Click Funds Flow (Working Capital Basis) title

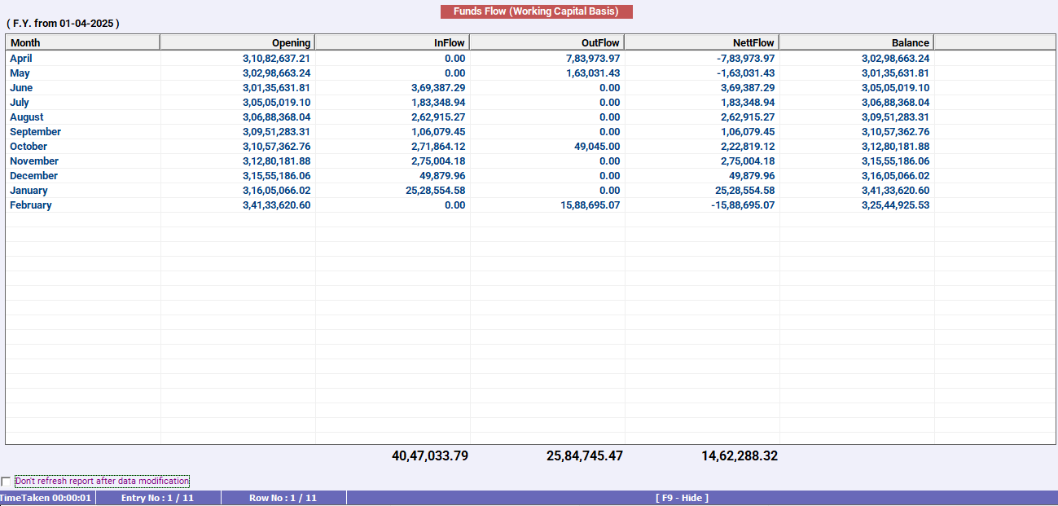point(537,11)
